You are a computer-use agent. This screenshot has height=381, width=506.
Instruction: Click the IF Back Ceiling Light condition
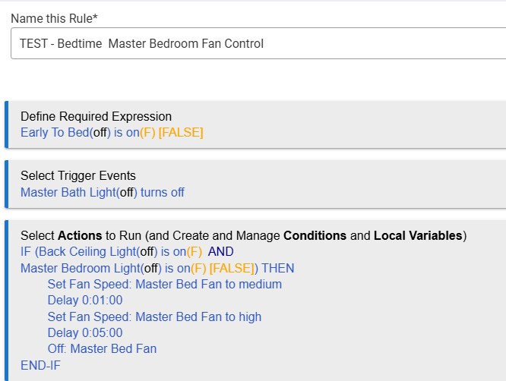point(111,252)
